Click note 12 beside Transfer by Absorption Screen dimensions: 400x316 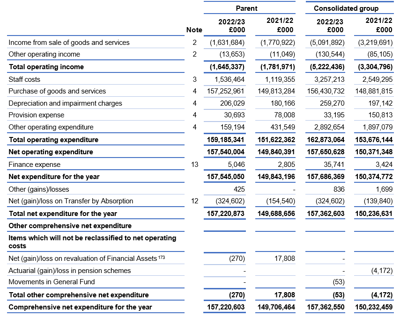tap(195, 201)
